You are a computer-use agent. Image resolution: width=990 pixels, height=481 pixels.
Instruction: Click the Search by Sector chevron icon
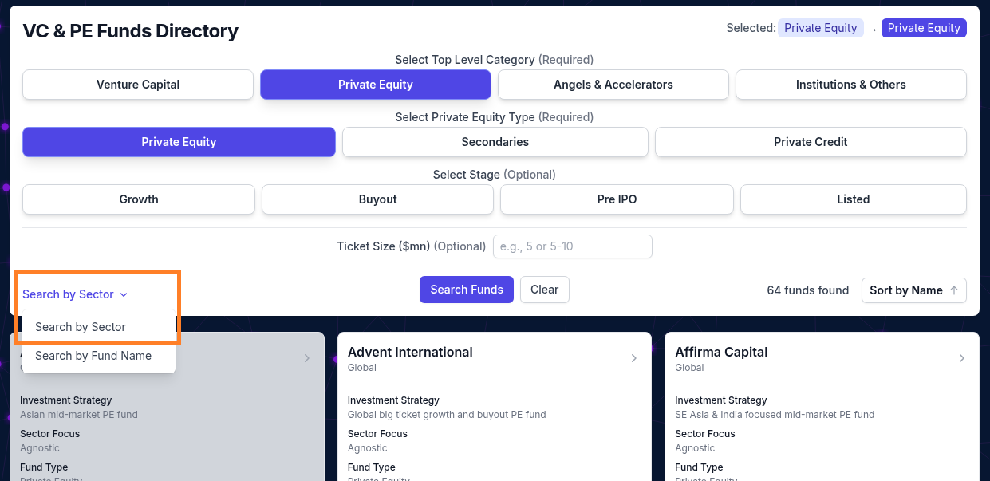(124, 294)
